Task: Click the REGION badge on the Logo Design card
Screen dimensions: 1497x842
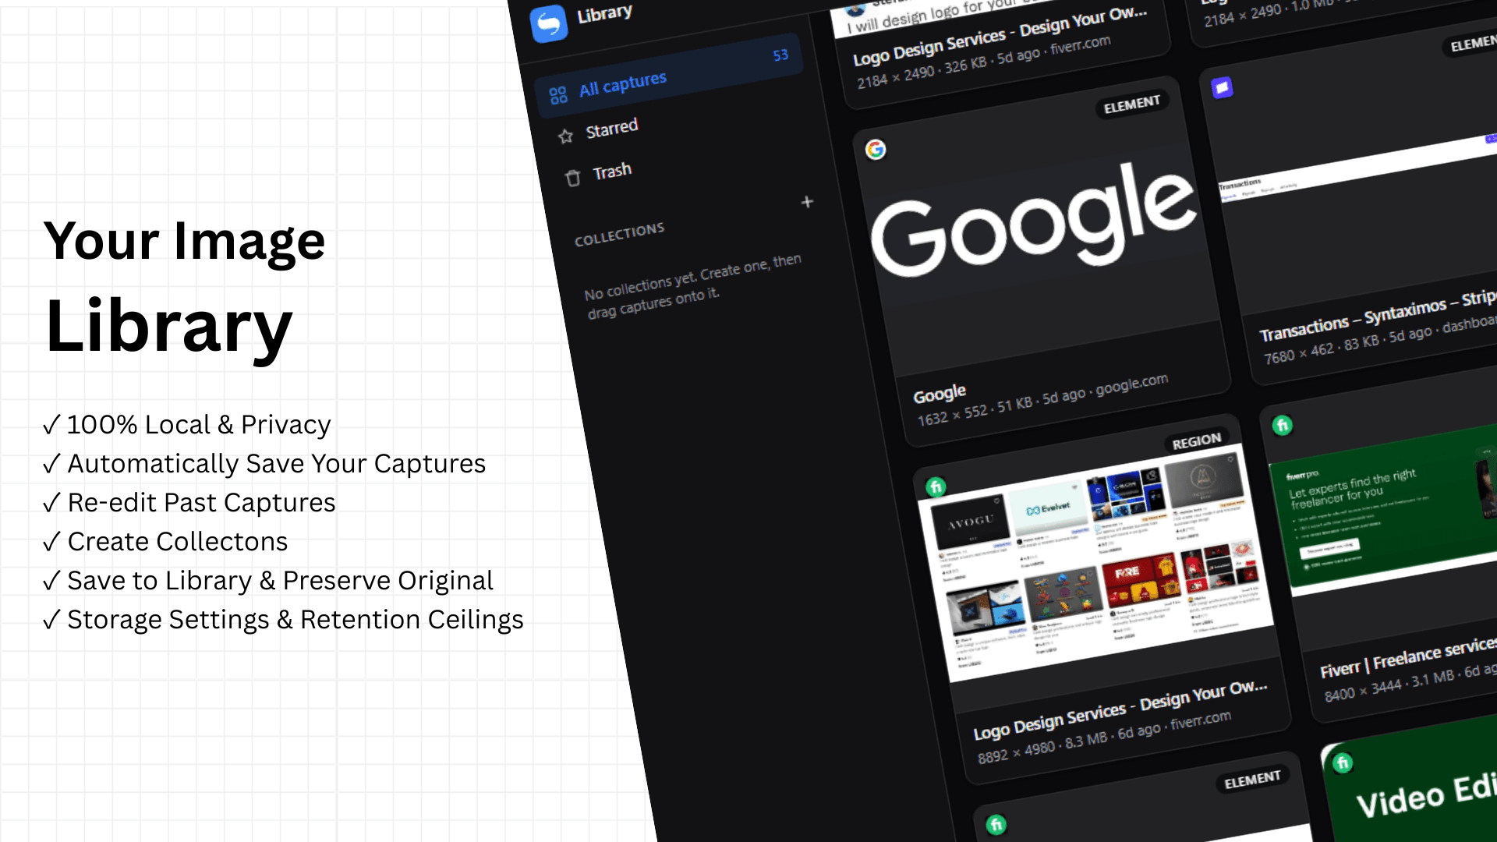Action: tap(1197, 441)
